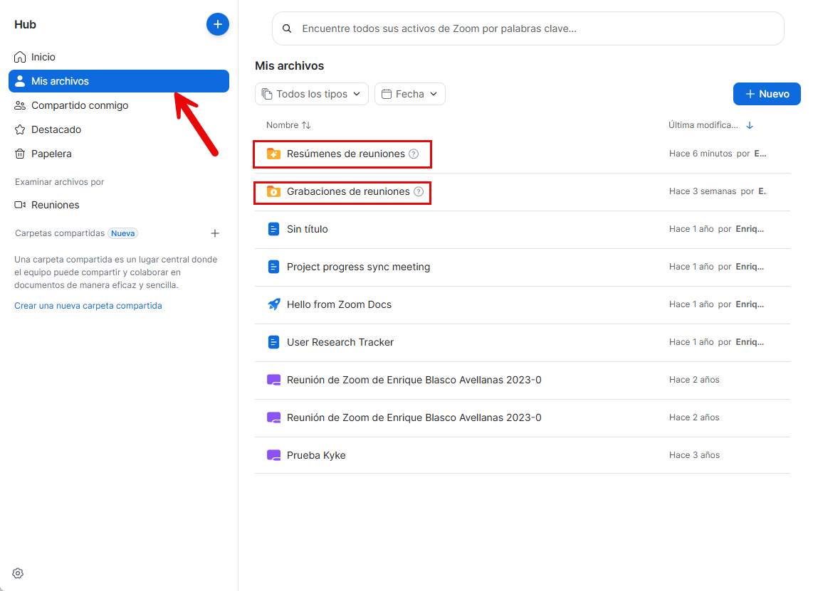Click the Zoom assets search field
Screen dimensions: 818x591
click(x=528, y=28)
